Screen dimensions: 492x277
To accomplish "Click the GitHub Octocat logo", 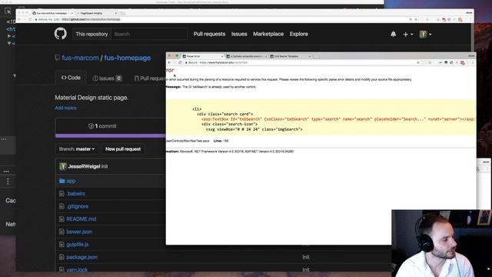I will click(60, 34).
